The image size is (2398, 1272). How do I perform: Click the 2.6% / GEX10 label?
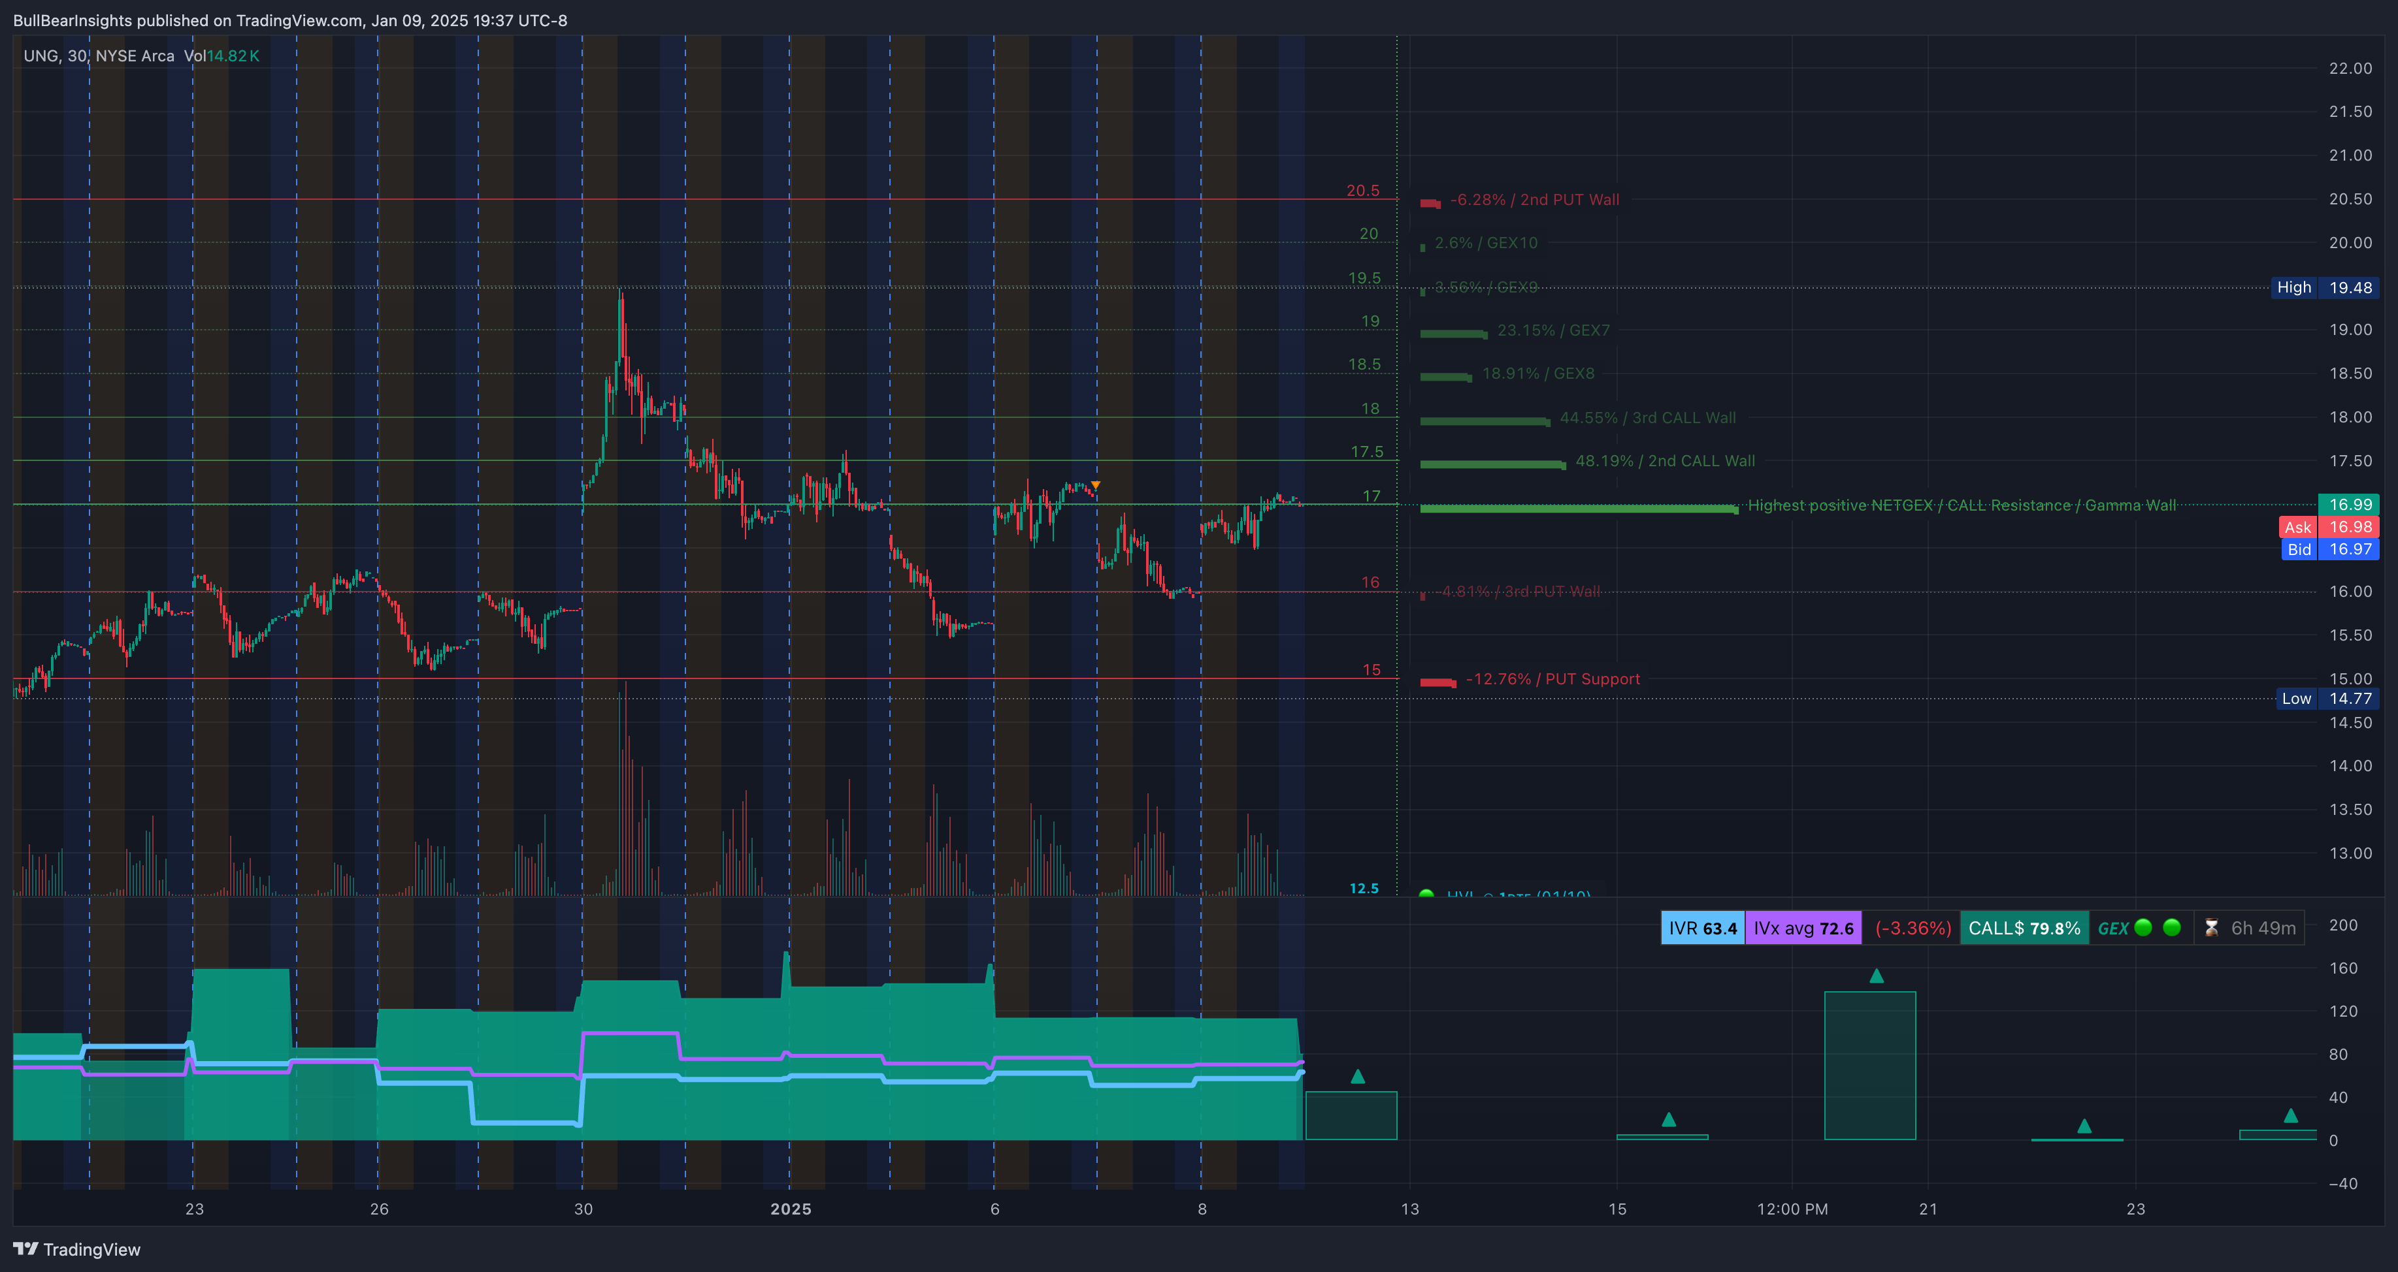click(x=1486, y=243)
